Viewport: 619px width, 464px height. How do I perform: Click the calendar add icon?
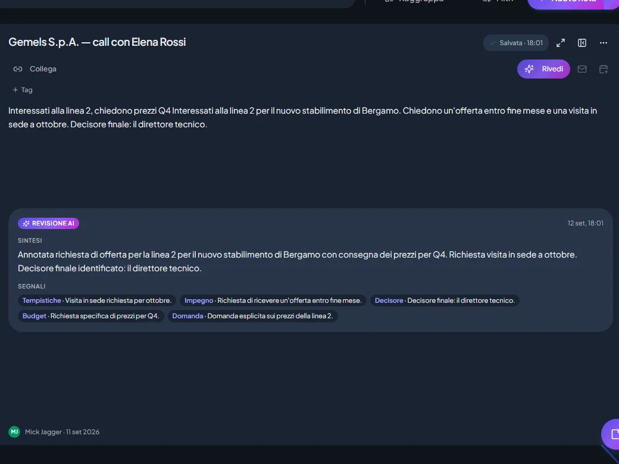tap(603, 69)
